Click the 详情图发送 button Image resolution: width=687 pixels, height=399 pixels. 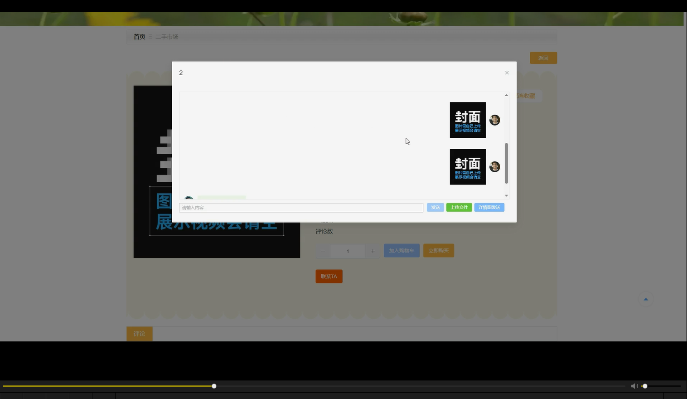coord(489,207)
